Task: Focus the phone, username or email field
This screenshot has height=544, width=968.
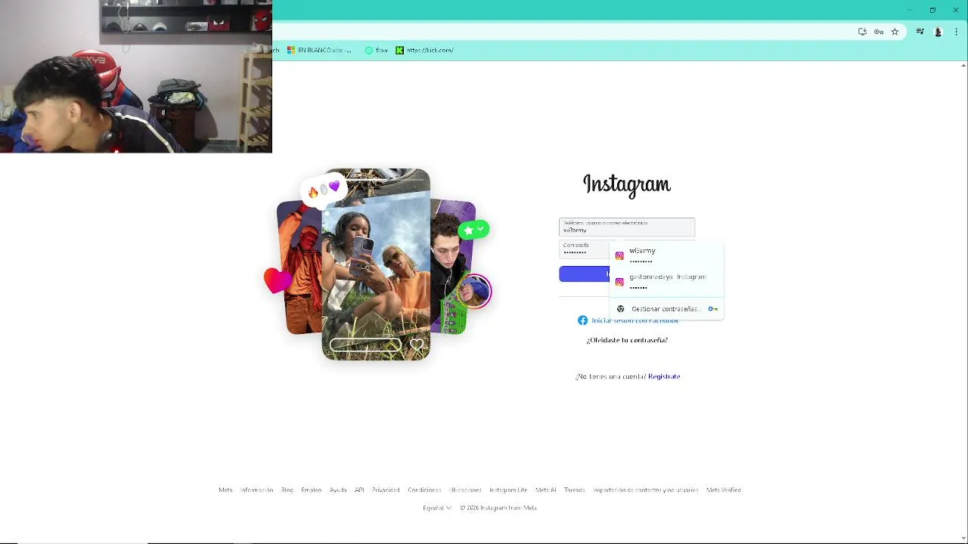Action: (x=626, y=227)
